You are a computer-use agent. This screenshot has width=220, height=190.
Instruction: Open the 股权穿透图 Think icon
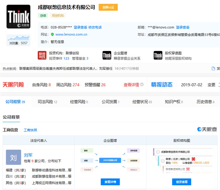coord(158,55)
